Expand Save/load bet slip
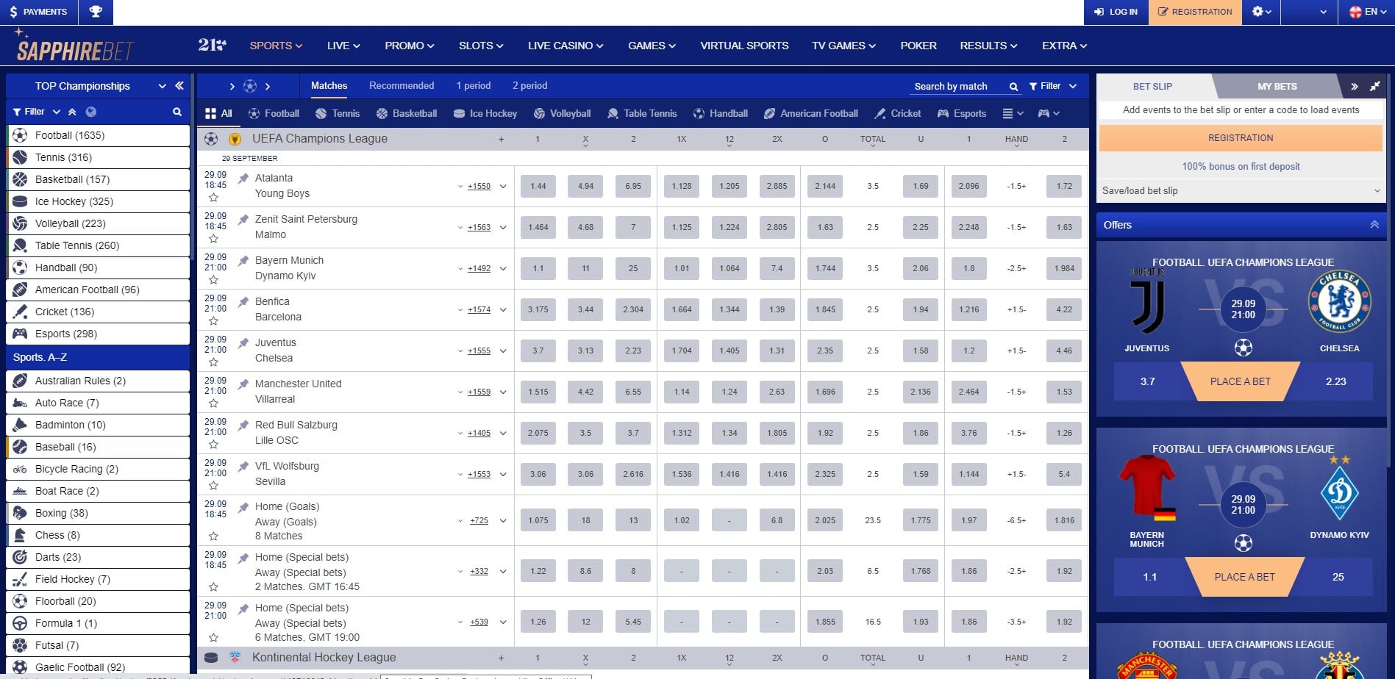Screen dimensions: 1395x679 point(1241,190)
